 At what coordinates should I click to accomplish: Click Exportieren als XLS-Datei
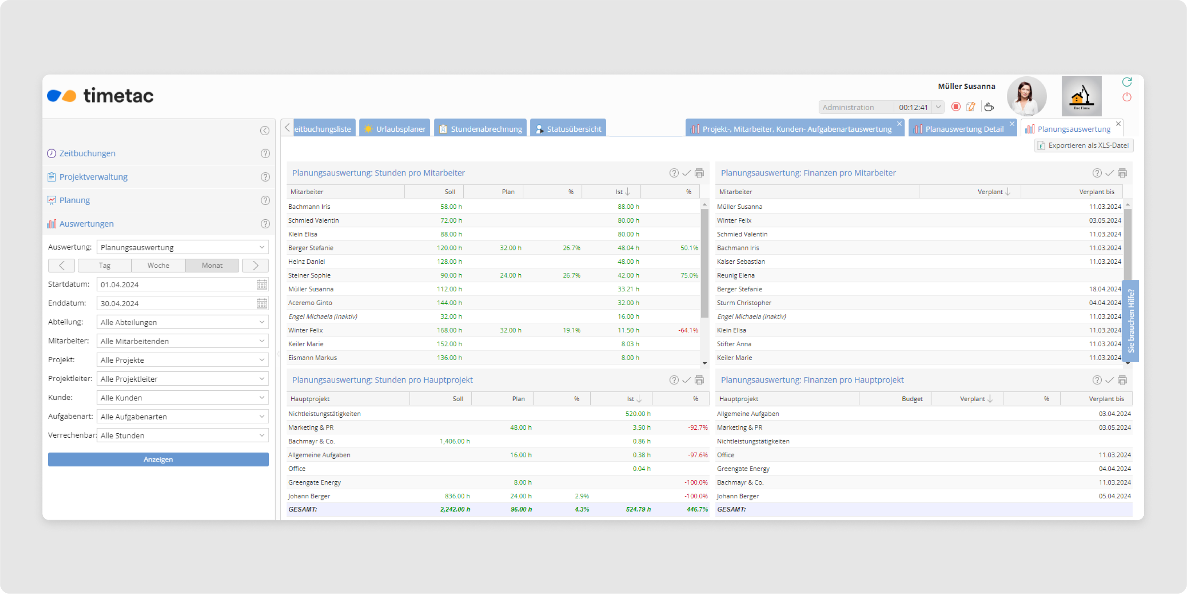pos(1084,145)
